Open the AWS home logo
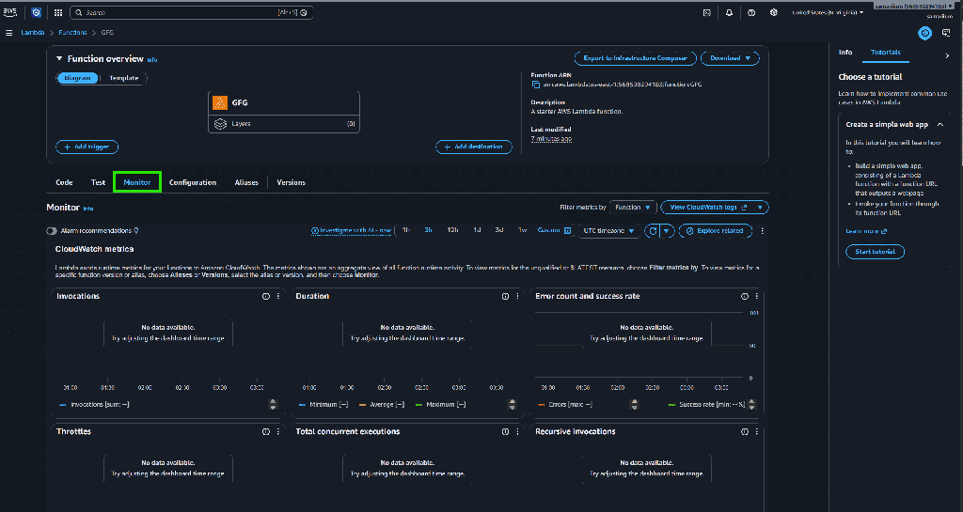This screenshot has height=512, width=963. click(9, 12)
